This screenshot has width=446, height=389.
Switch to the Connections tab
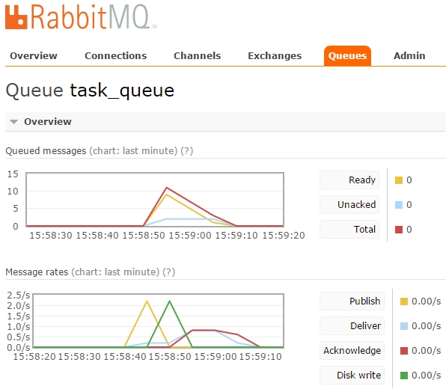[x=116, y=56]
